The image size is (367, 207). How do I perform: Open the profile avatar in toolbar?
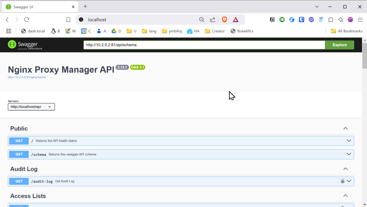[350, 20]
